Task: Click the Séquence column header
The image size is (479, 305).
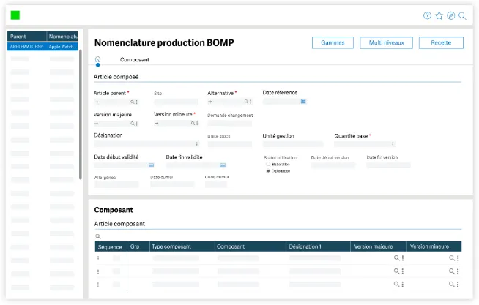Action: click(111, 246)
